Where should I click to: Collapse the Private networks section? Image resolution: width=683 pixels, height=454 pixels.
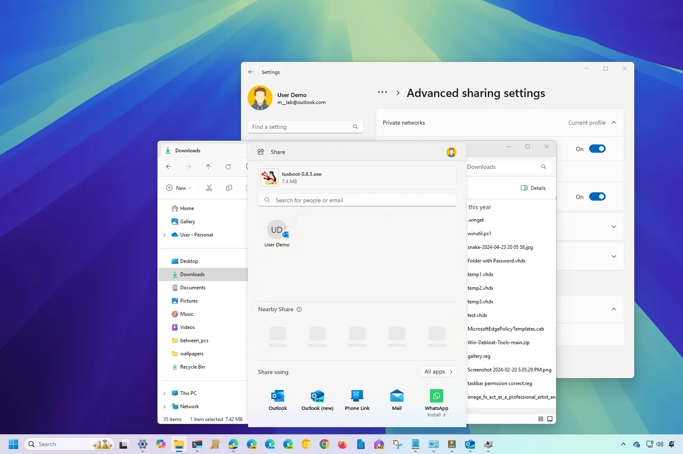(x=614, y=123)
